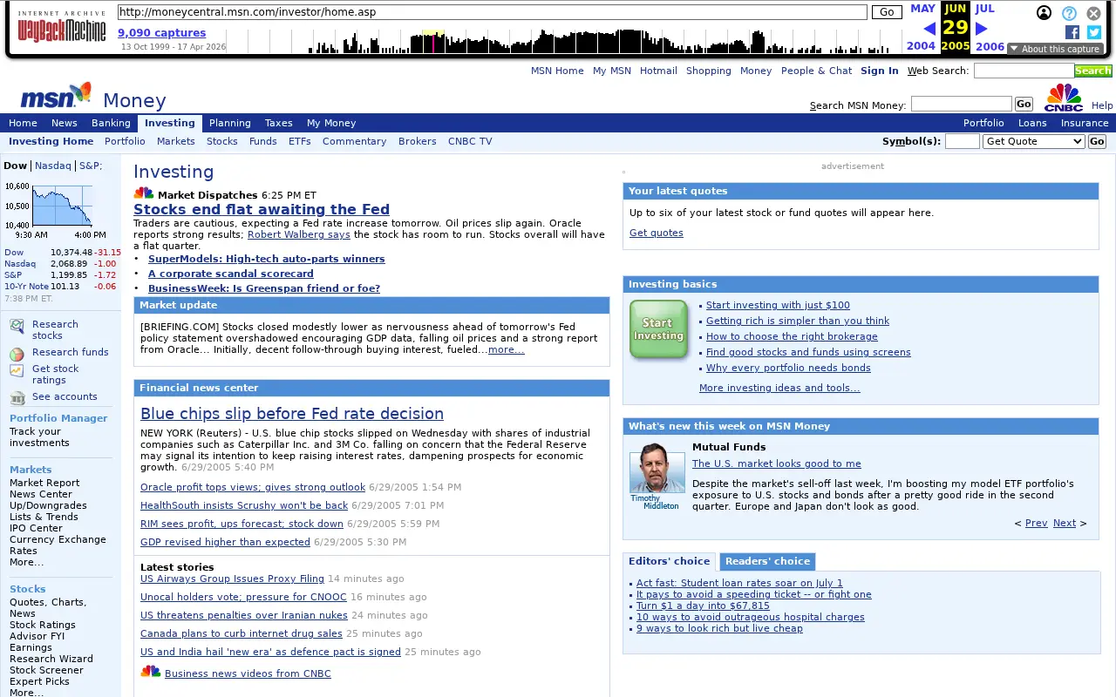Share this capture on Facebook
The image size is (1116, 697).
coord(1072,32)
